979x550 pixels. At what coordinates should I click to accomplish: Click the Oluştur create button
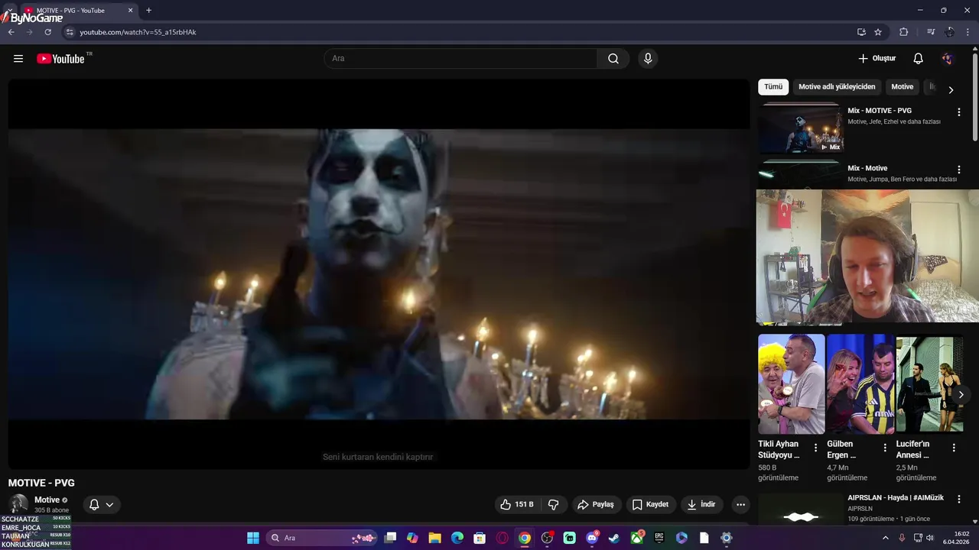point(877,59)
